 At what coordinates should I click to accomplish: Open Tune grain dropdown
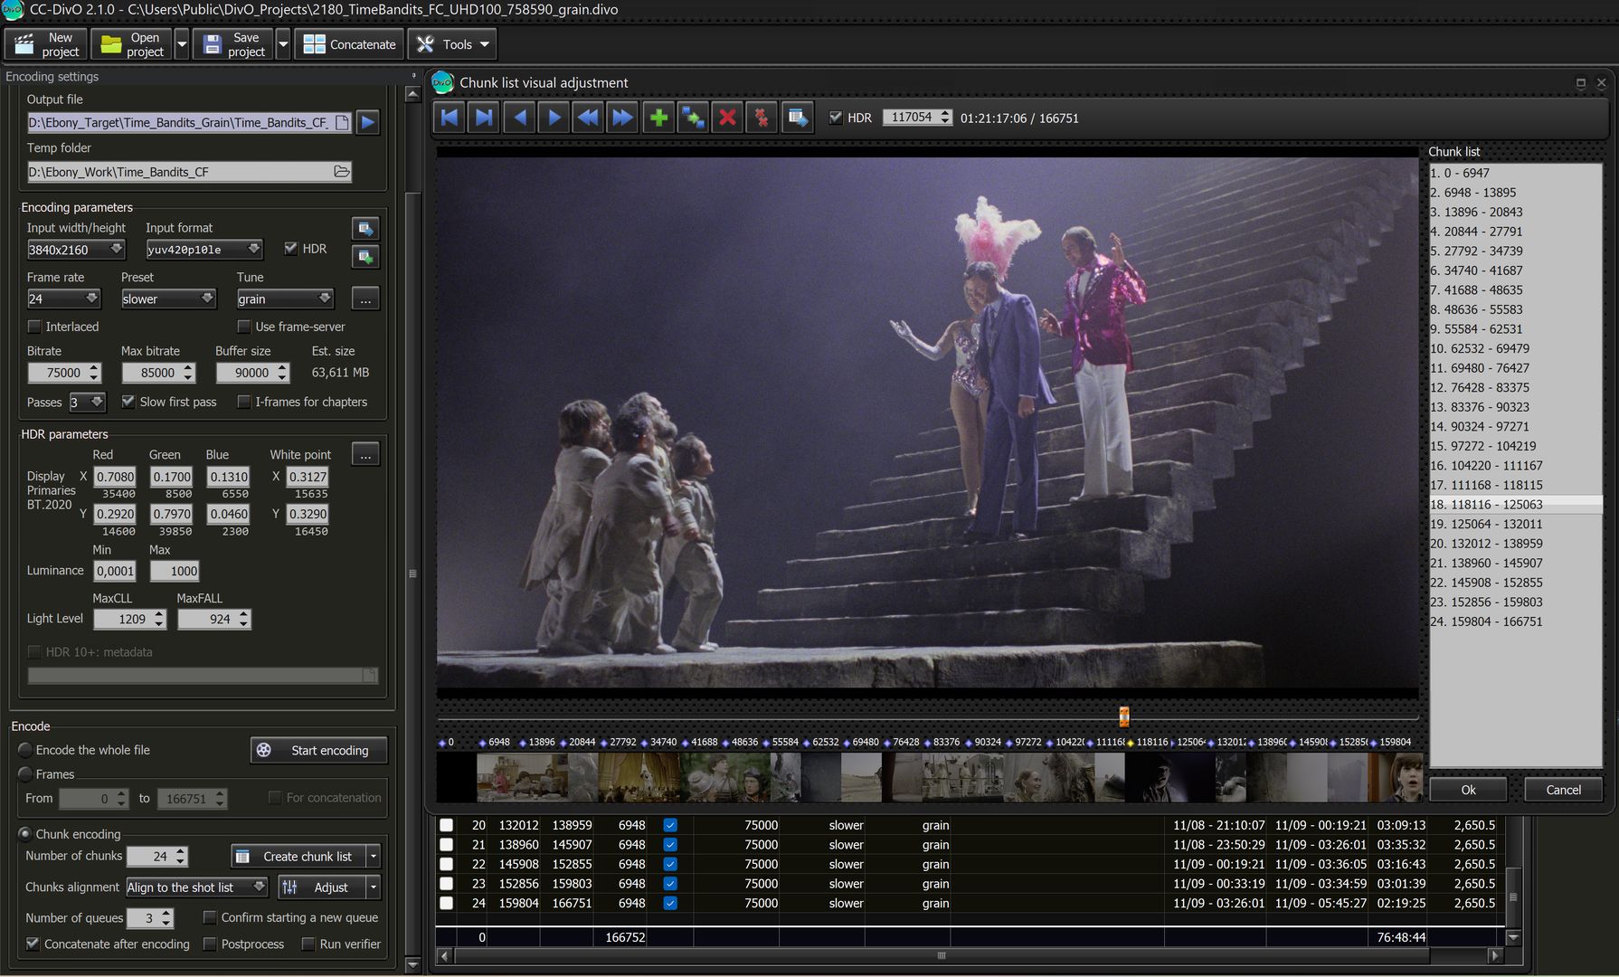[285, 299]
